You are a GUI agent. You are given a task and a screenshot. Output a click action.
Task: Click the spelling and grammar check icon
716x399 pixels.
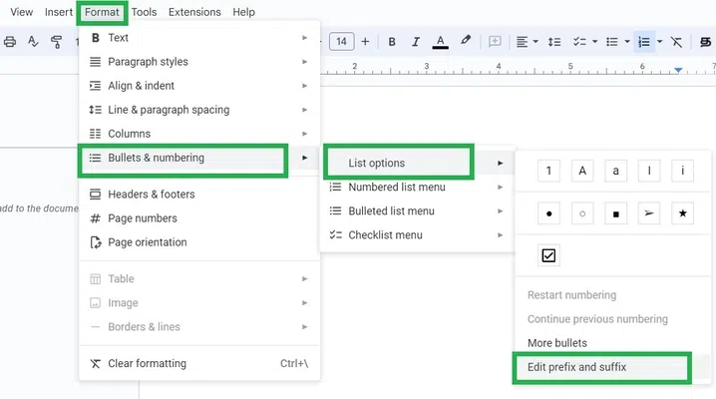(33, 42)
